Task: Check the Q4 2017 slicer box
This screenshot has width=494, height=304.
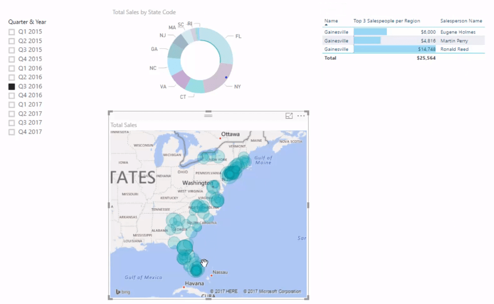Action: 12,132
